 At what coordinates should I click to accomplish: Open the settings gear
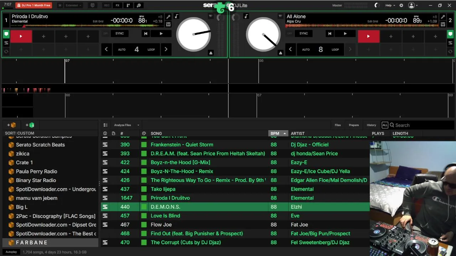click(x=401, y=5)
